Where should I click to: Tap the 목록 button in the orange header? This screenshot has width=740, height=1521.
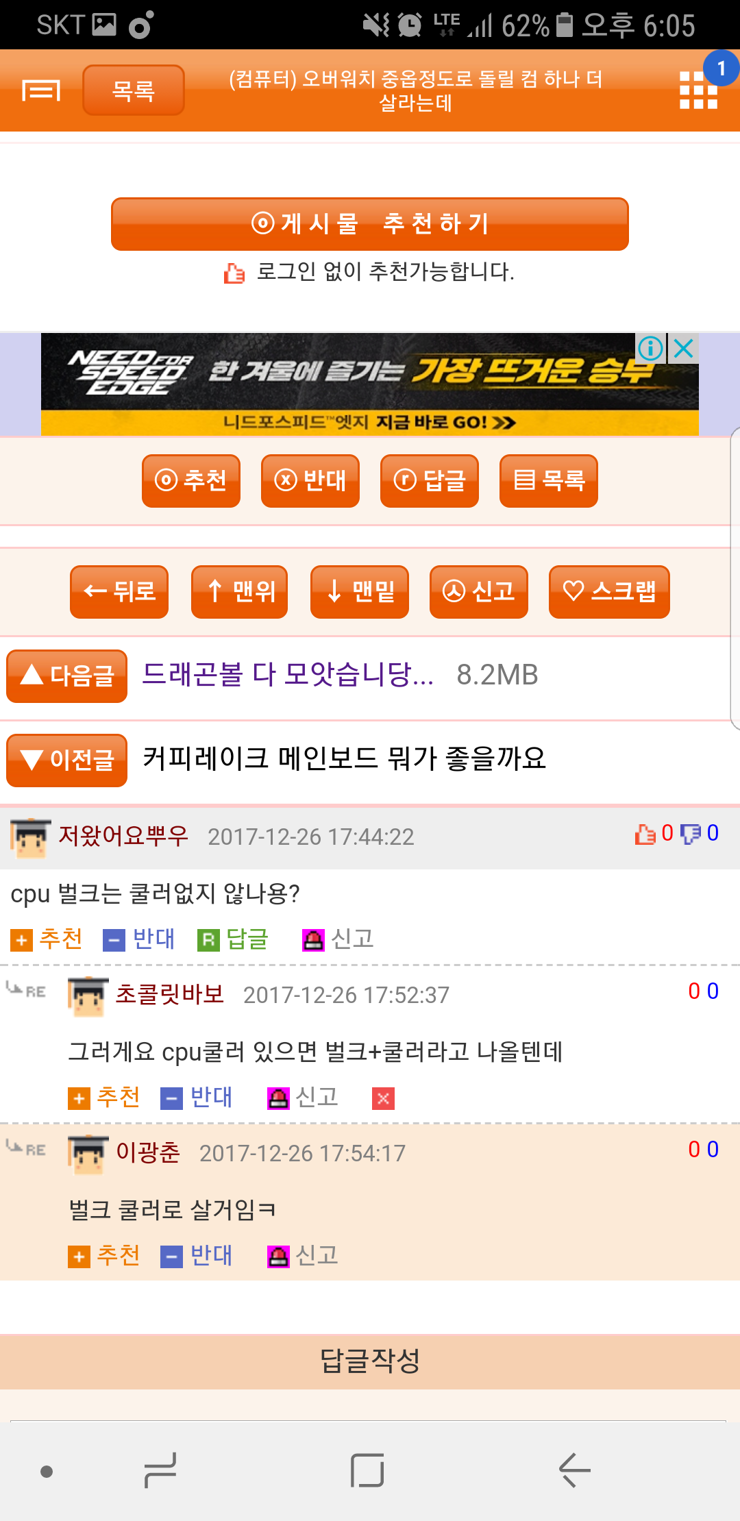[134, 90]
